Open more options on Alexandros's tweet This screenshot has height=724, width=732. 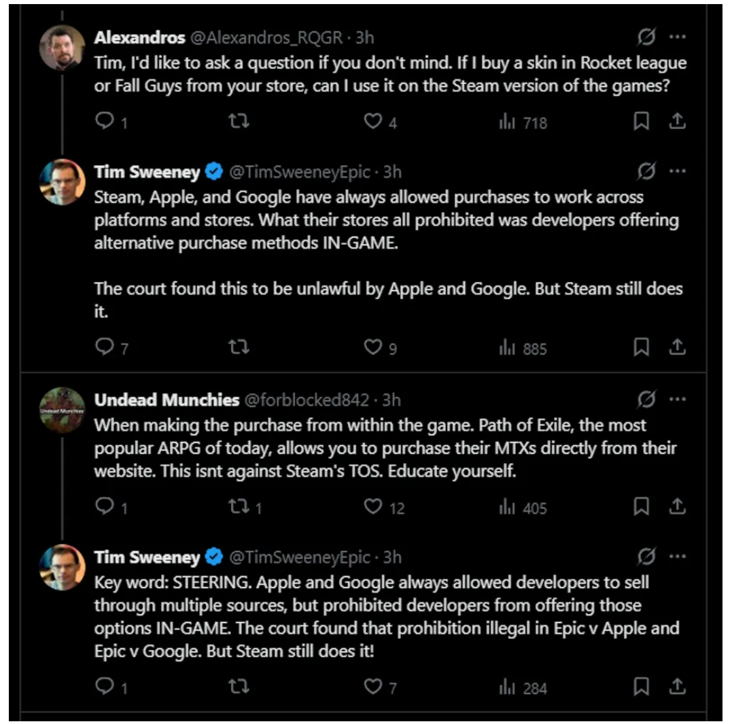click(x=677, y=36)
